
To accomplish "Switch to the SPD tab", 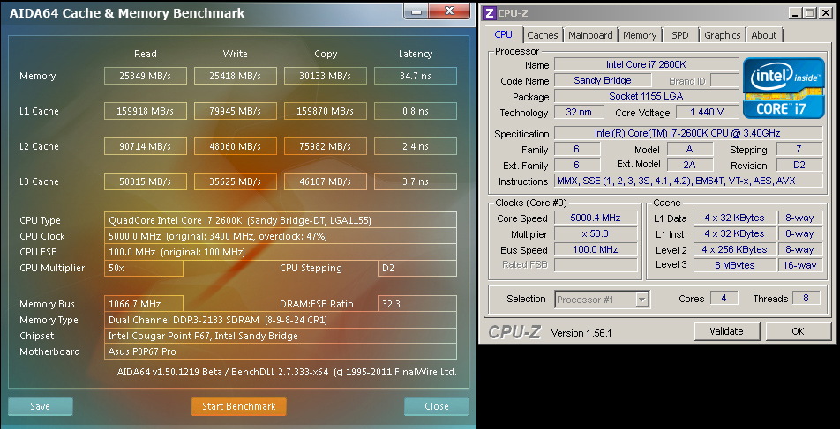I will point(679,35).
